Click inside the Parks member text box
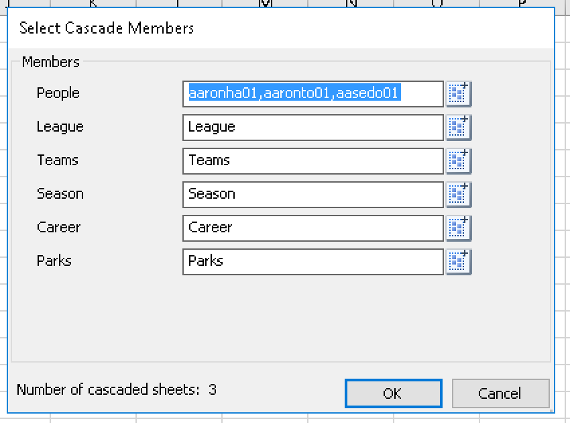The width and height of the screenshot is (570, 423). [312, 261]
